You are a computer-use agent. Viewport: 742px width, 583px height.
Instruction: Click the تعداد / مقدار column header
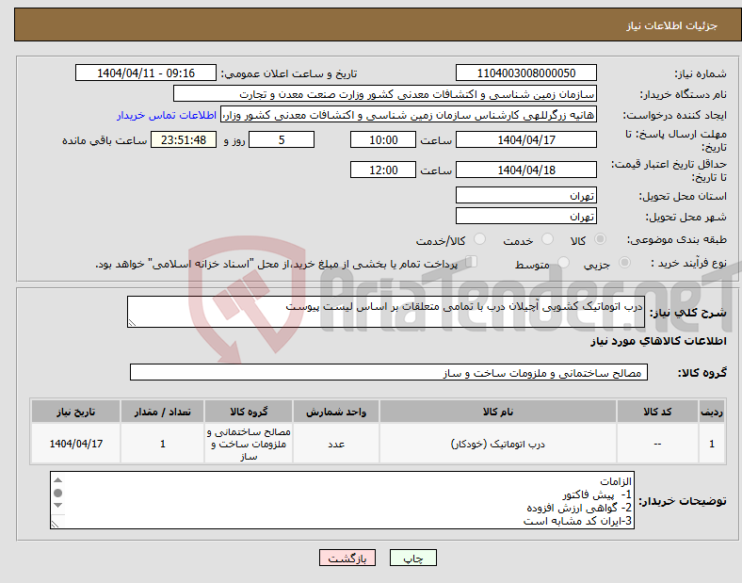click(162, 412)
